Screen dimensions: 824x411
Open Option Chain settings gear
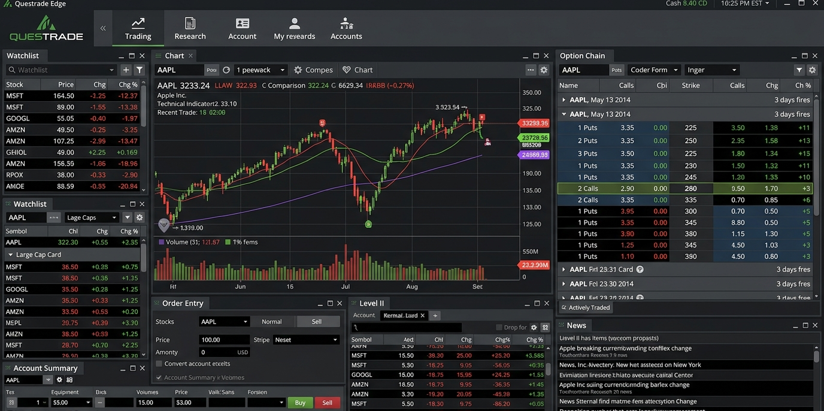pyautogui.click(x=813, y=69)
